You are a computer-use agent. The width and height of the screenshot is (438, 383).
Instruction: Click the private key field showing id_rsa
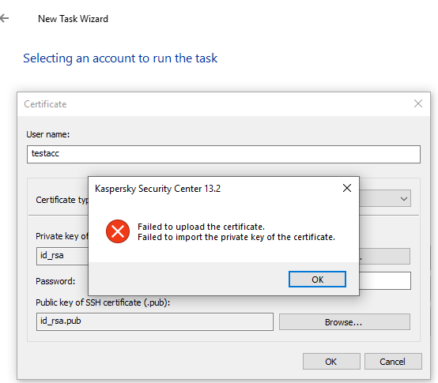point(62,256)
